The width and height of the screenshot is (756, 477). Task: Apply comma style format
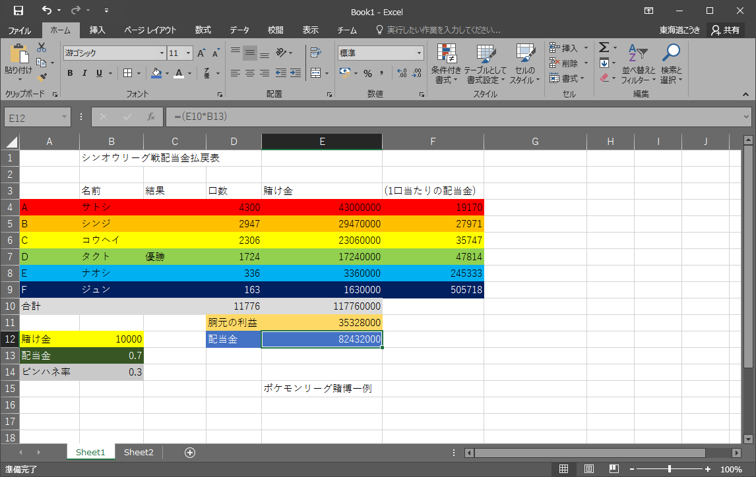coord(381,73)
